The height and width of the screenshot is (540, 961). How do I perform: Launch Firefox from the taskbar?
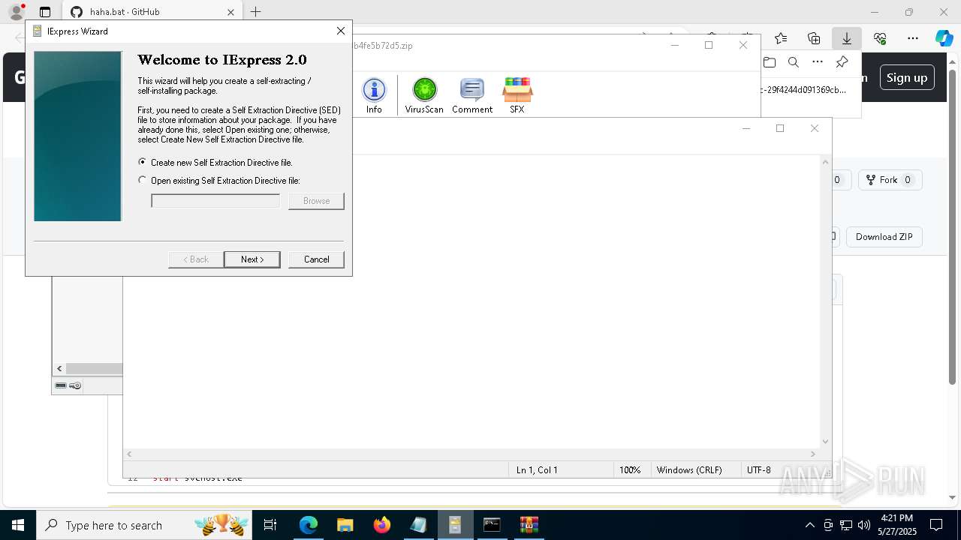click(381, 525)
